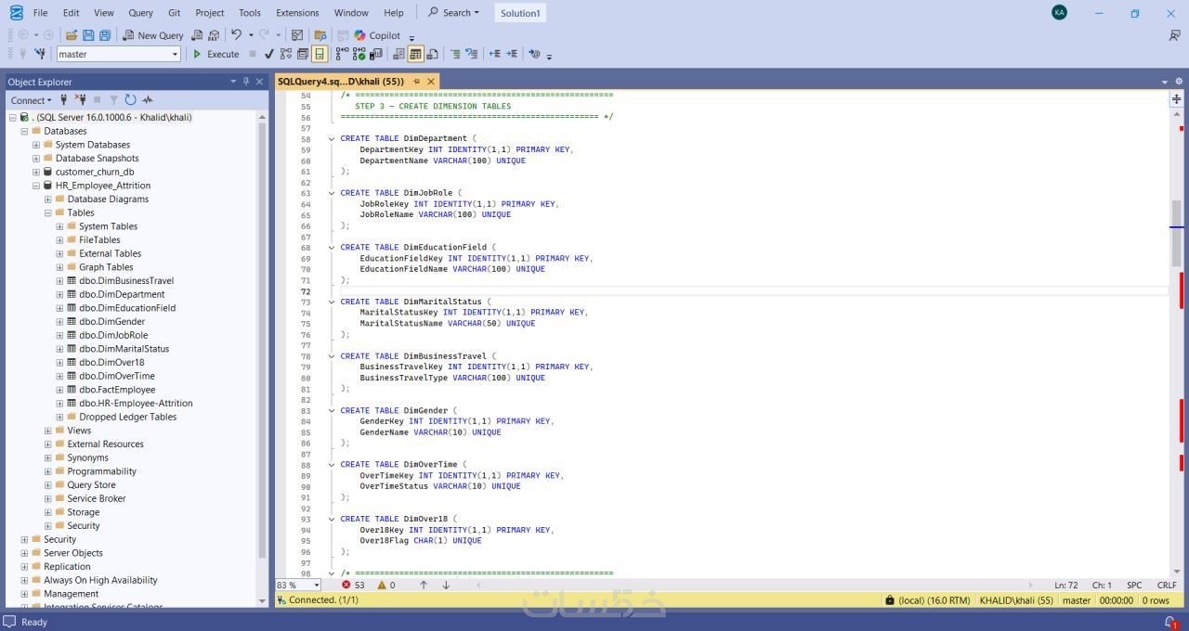
Task: Click the Save All icon in the toolbar
Action: 105,35
